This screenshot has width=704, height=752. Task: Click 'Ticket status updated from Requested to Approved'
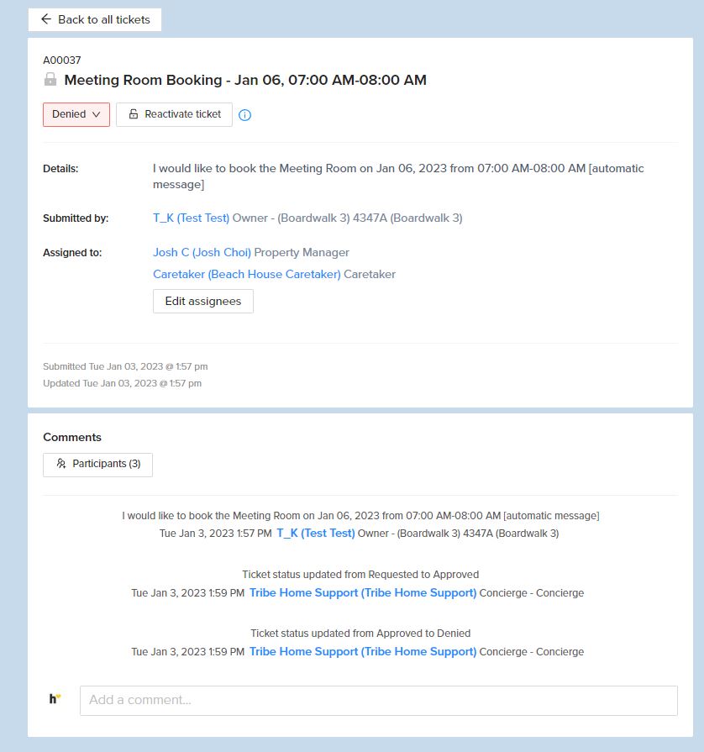(x=360, y=575)
